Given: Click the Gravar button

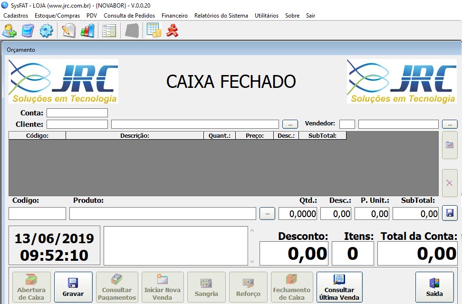Looking at the screenshot, I should point(73,286).
